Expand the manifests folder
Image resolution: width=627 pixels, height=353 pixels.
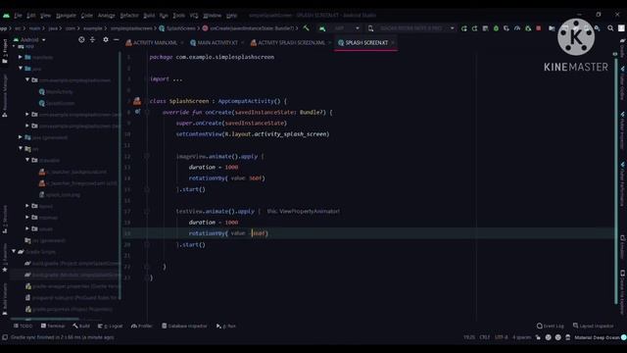pyautogui.click(x=20, y=57)
